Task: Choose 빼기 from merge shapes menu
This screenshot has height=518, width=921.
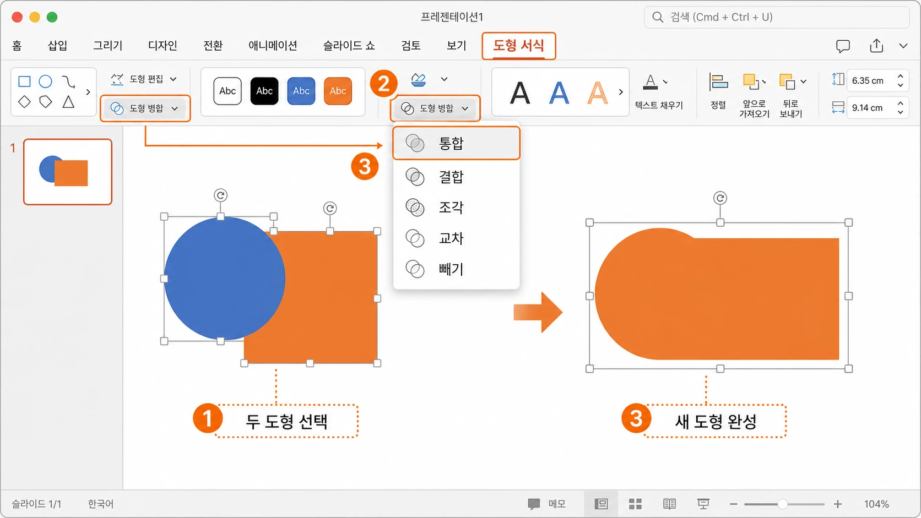Action: [x=456, y=269]
